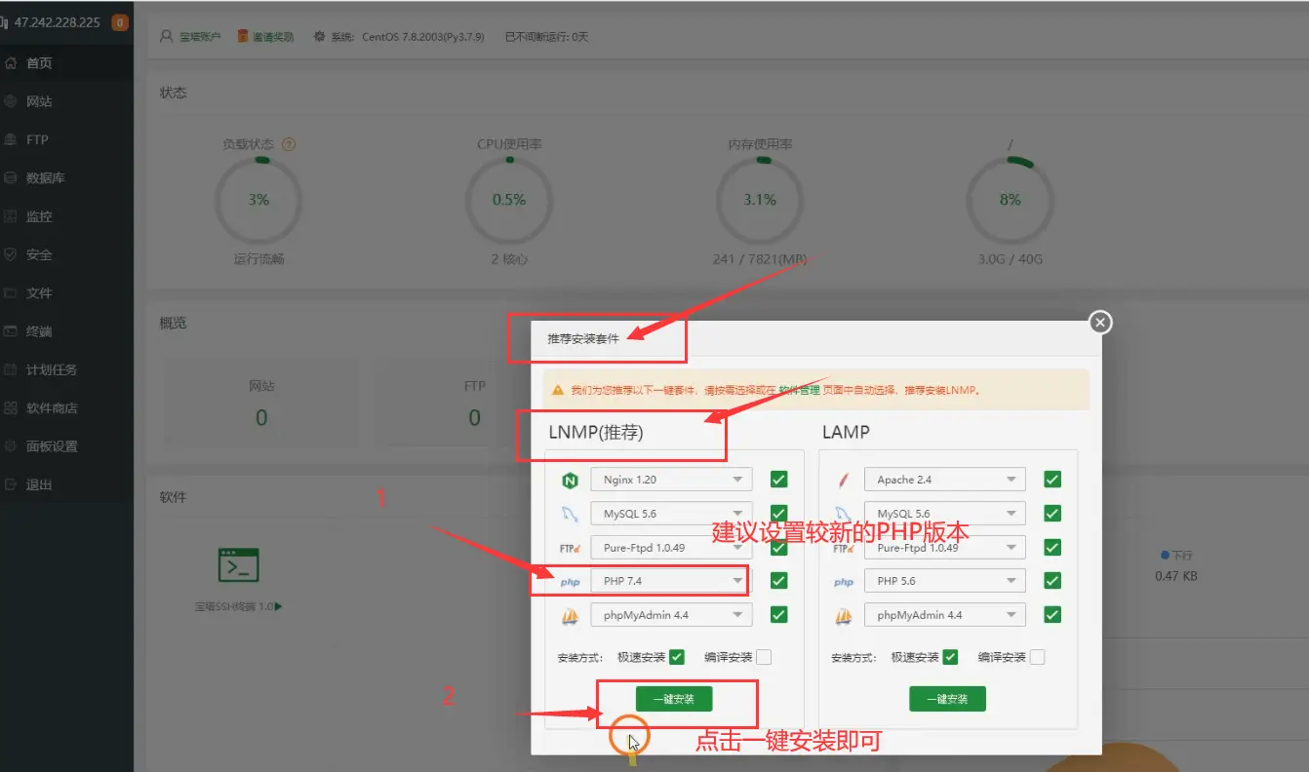Viewport: 1309px width, 772px height.
Task: Click the 负载状态 3% gauge
Action: 258,200
